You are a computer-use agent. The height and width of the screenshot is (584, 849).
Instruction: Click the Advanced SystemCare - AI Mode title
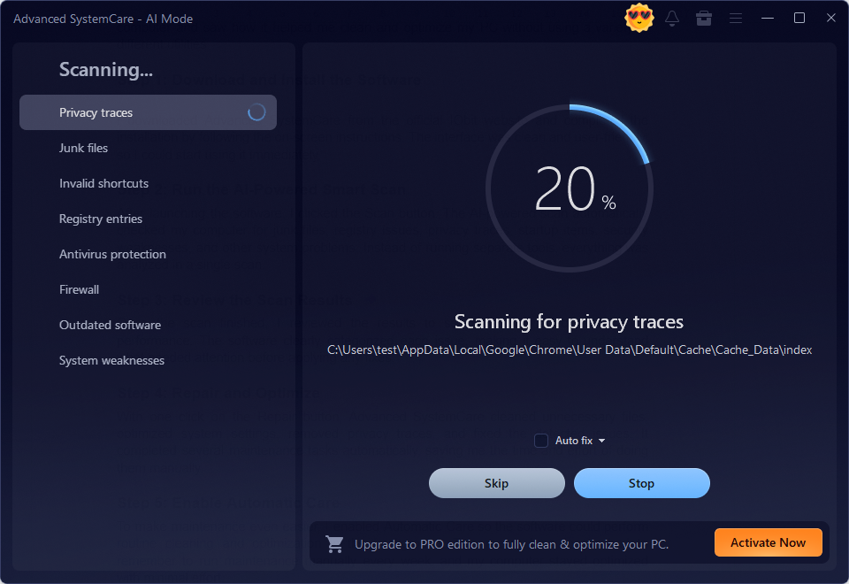(x=103, y=19)
